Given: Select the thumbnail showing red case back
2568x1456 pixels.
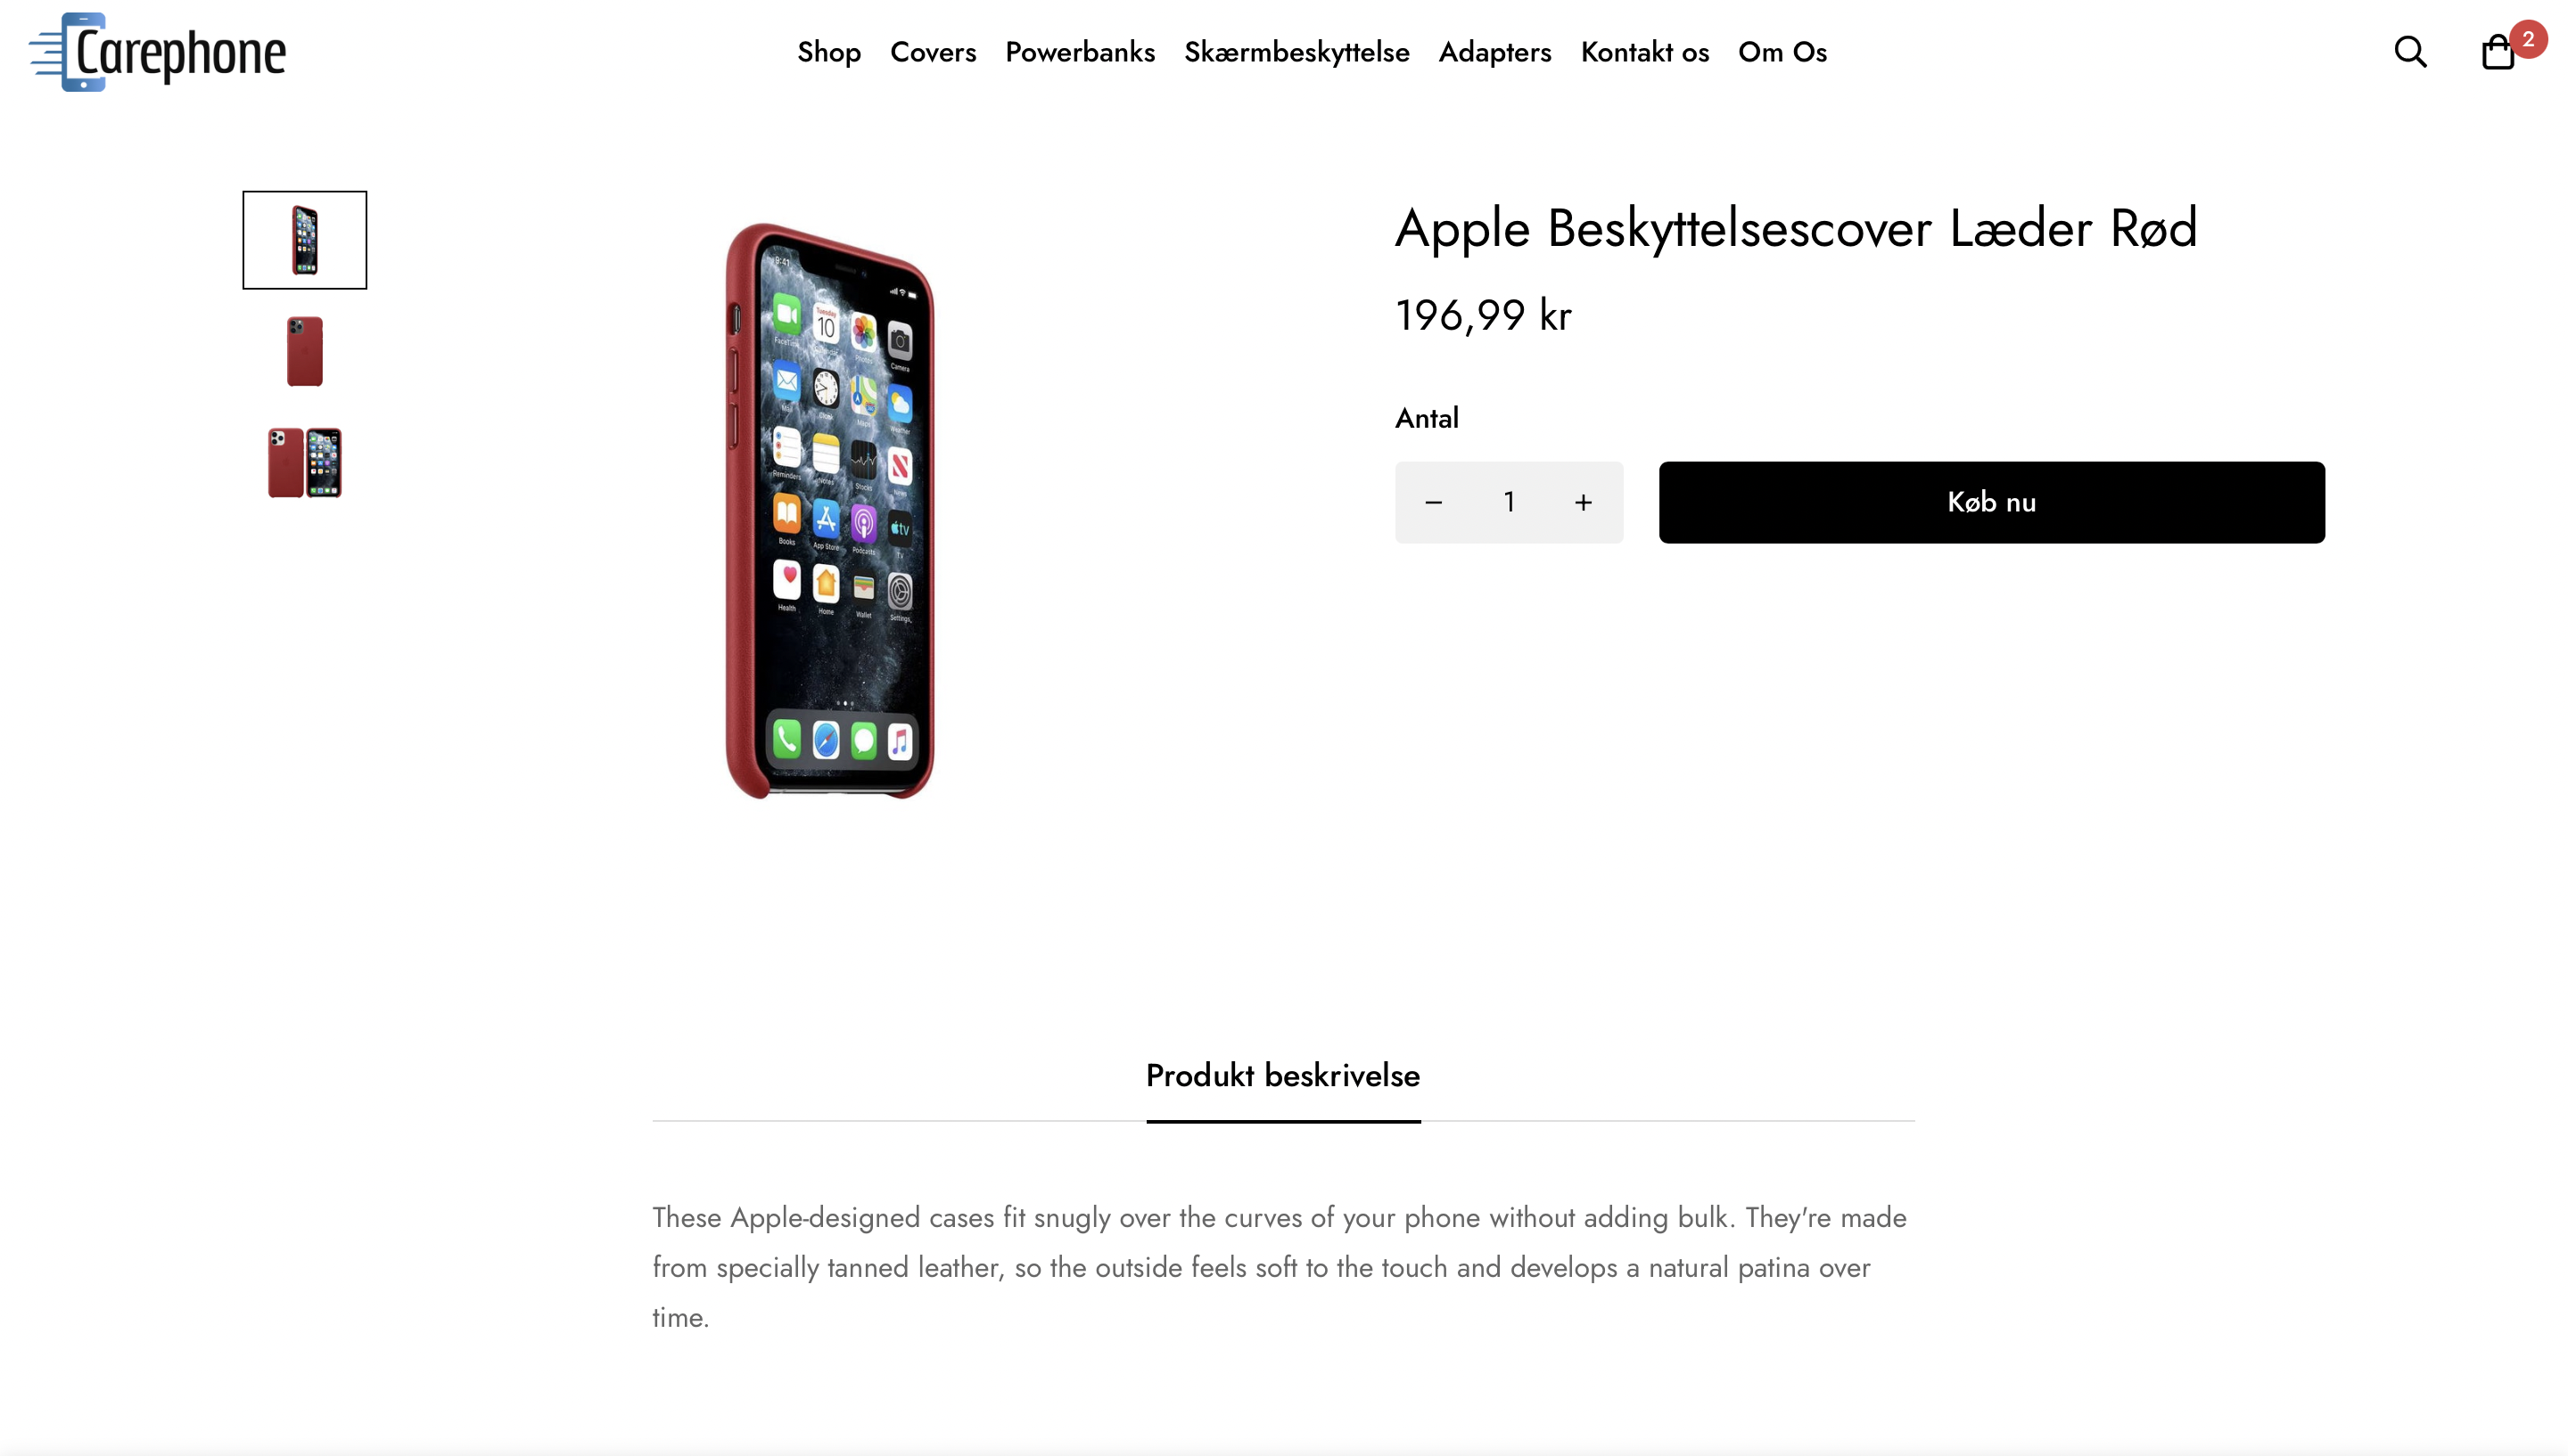Looking at the screenshot, I should point(304,351).
